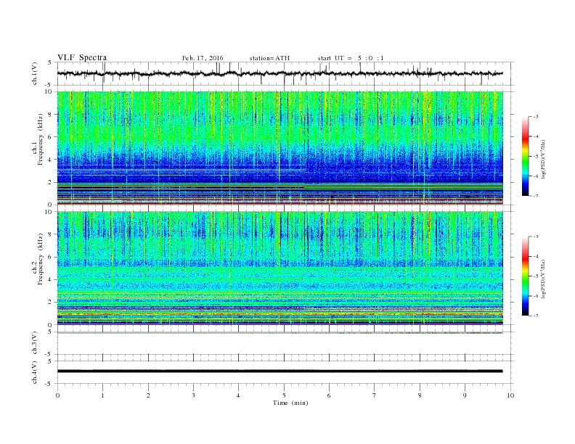
Task: Click the "-3" value on ch.1 color bar
Action: [x=536, y=117]
